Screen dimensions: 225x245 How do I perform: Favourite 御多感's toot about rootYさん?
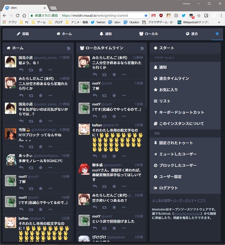[114, 186]
